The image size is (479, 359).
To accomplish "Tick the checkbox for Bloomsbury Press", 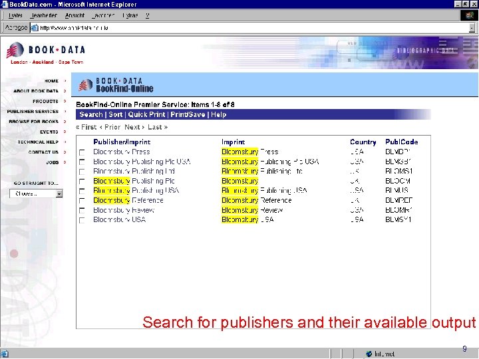I will 82,152.
